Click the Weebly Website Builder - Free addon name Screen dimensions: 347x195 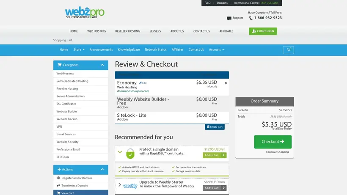coord(143,101)
